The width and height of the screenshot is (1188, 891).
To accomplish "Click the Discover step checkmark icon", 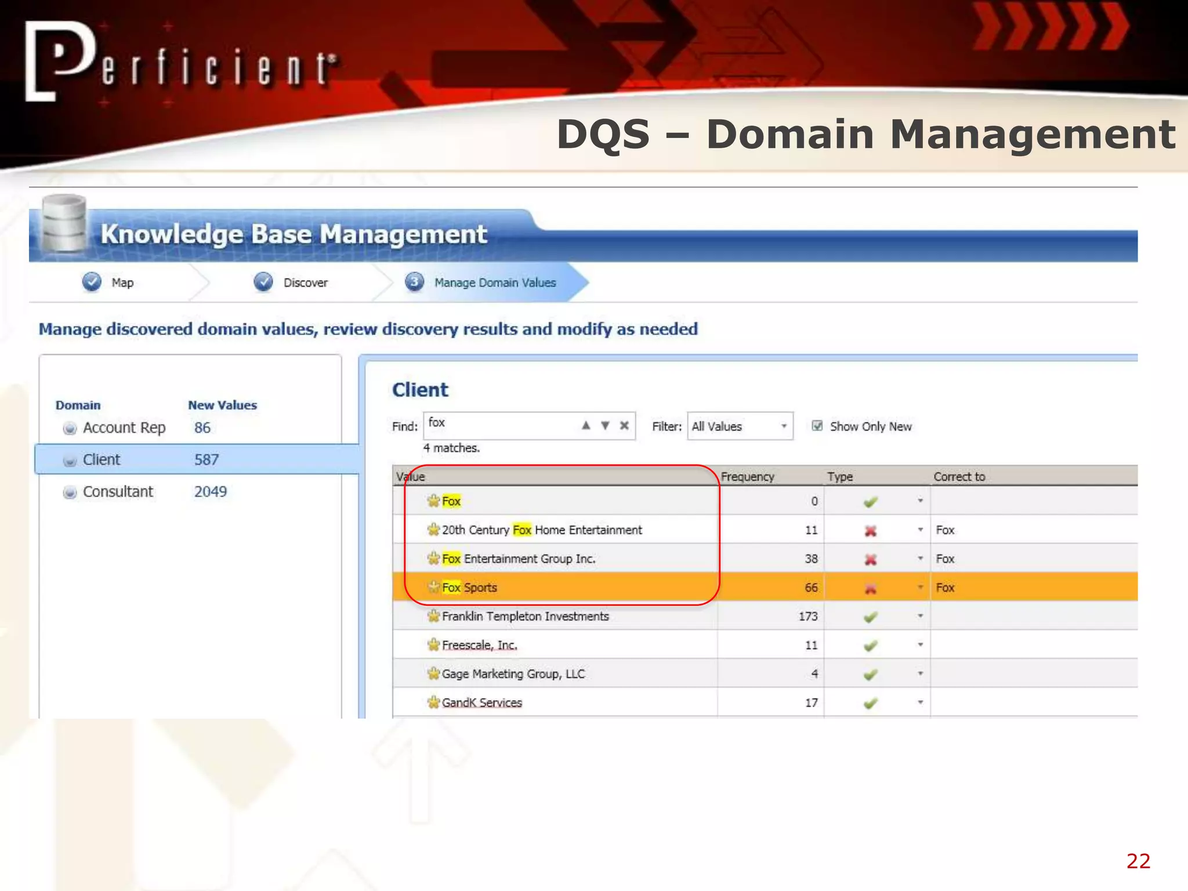I will pyautogui.click(x=263, y=281).
